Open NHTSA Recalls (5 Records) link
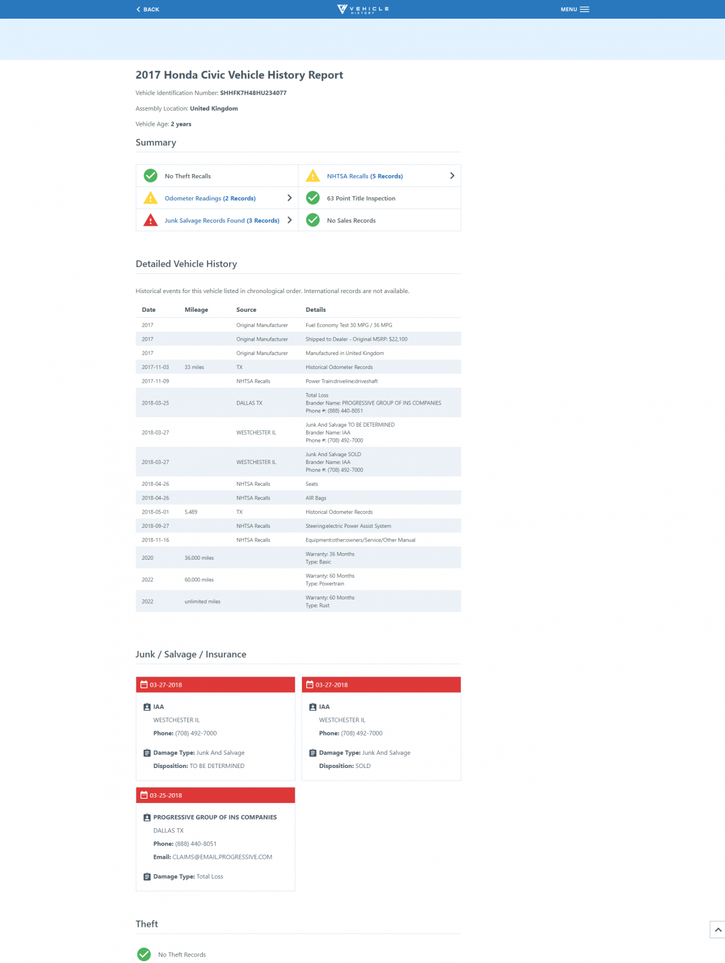This screenshot has height=963, width=725. pyautogui.click(x=365, y=176)
